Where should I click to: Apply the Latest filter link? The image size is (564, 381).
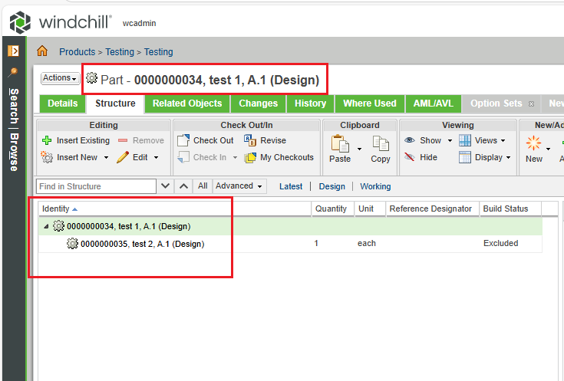pos(291,186)
